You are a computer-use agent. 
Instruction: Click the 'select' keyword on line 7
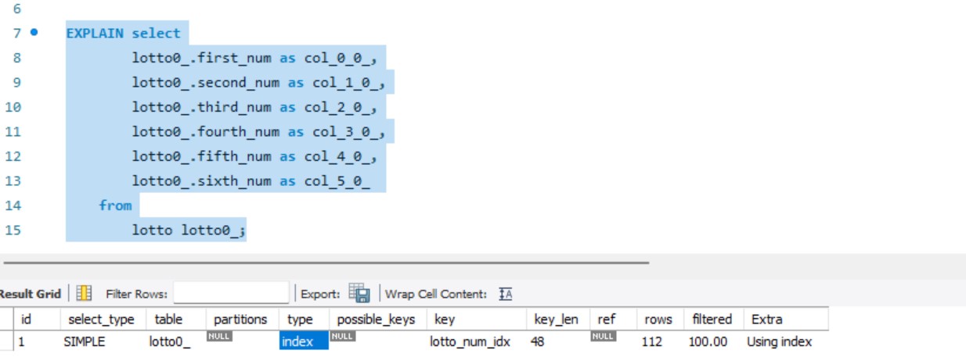pos(156,33)
